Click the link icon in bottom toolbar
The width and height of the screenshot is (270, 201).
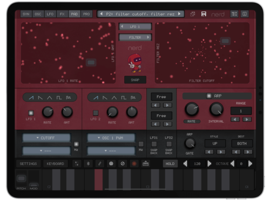pos(99,164)
